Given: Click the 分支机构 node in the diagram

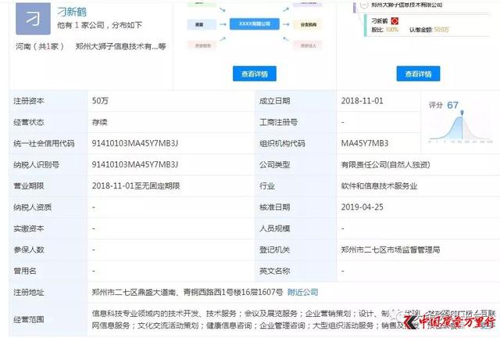Looking at the screenshot, I should pos(309,24).
